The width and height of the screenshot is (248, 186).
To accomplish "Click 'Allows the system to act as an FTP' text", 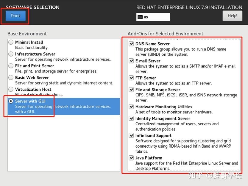I will coord(174,83).
